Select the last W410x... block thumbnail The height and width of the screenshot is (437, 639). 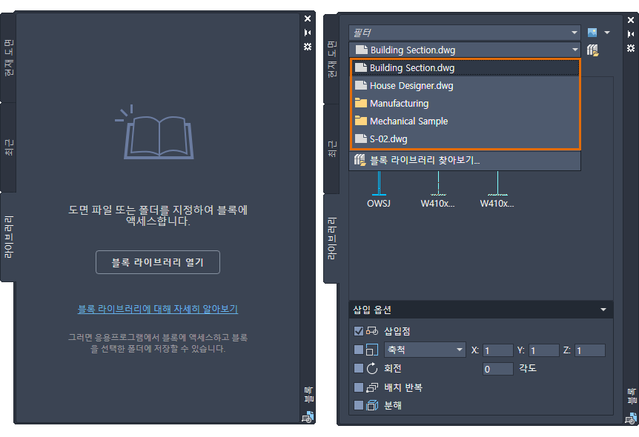pyautogui.click(x=497, y=190)
